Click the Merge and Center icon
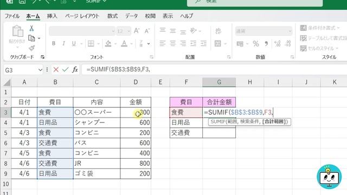 (218, 43)
